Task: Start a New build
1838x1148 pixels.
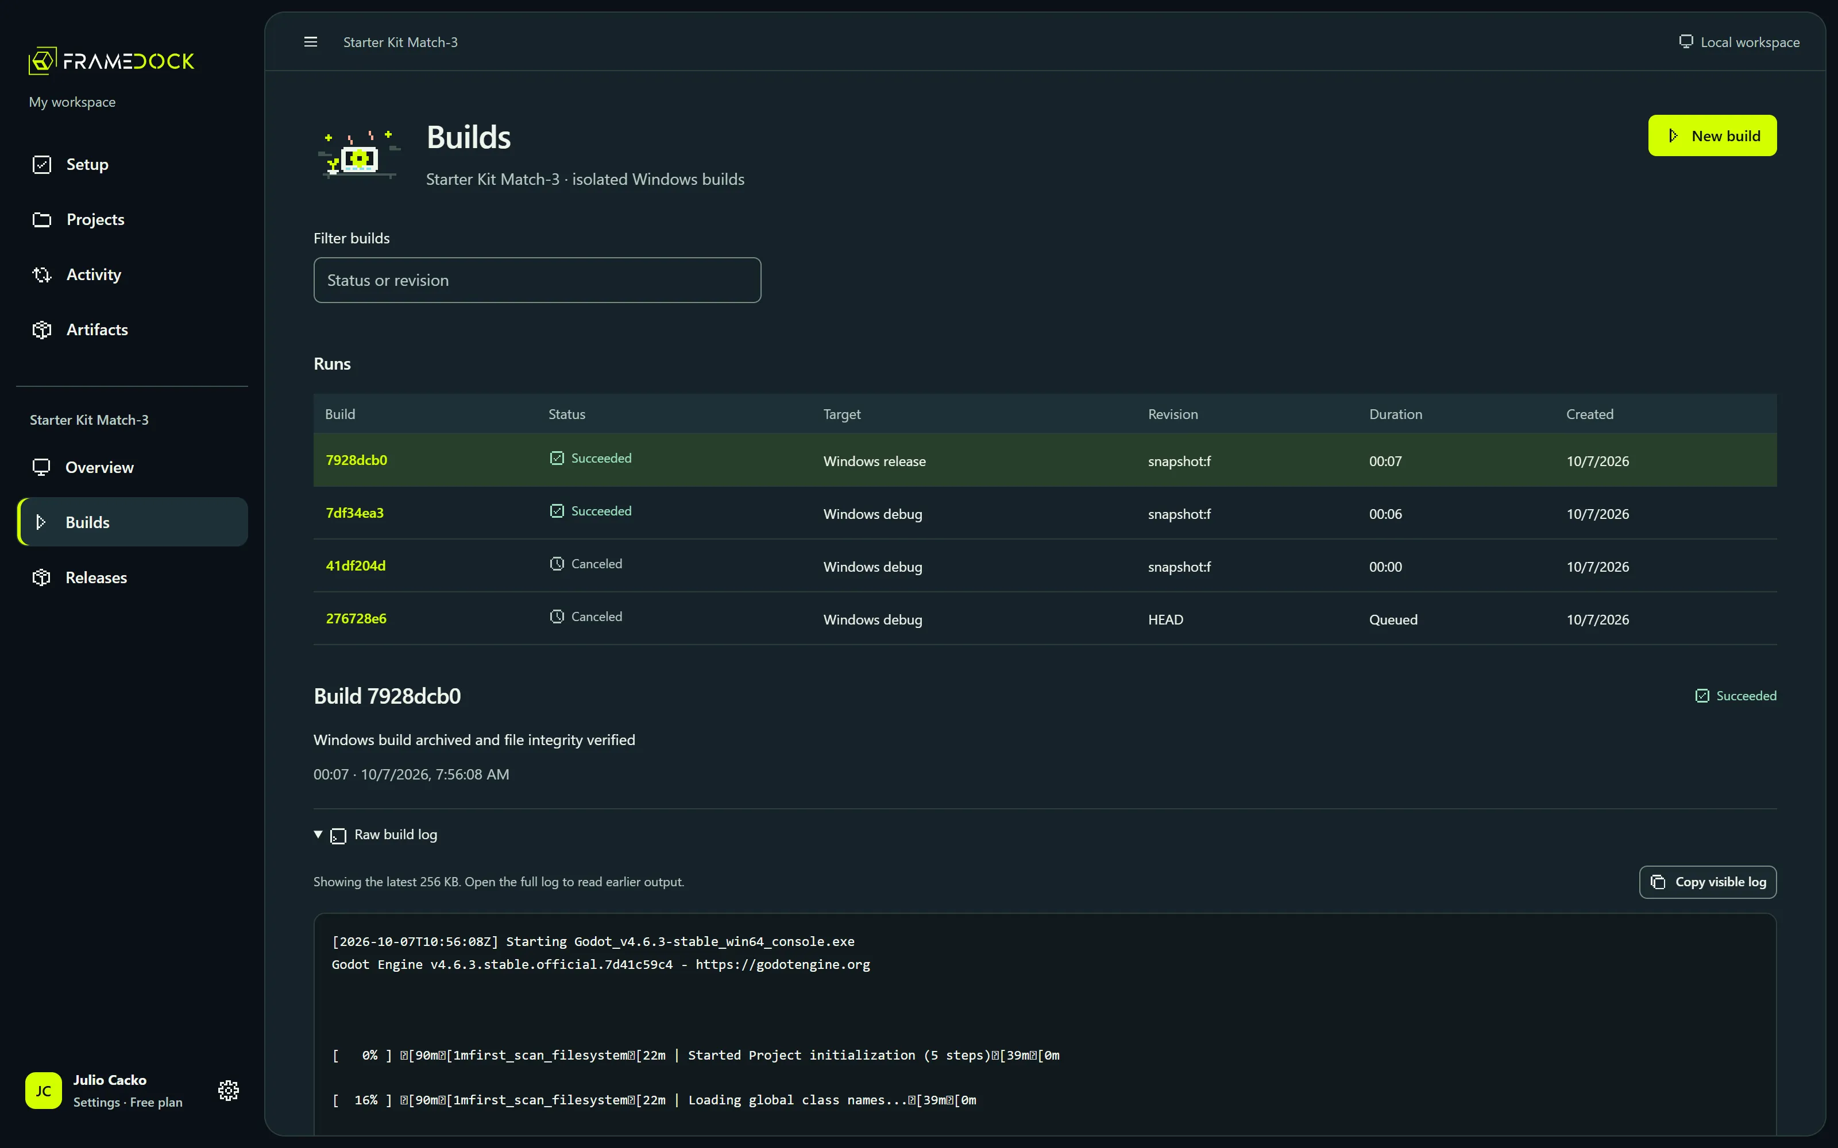Action: tap(1712, 136)
